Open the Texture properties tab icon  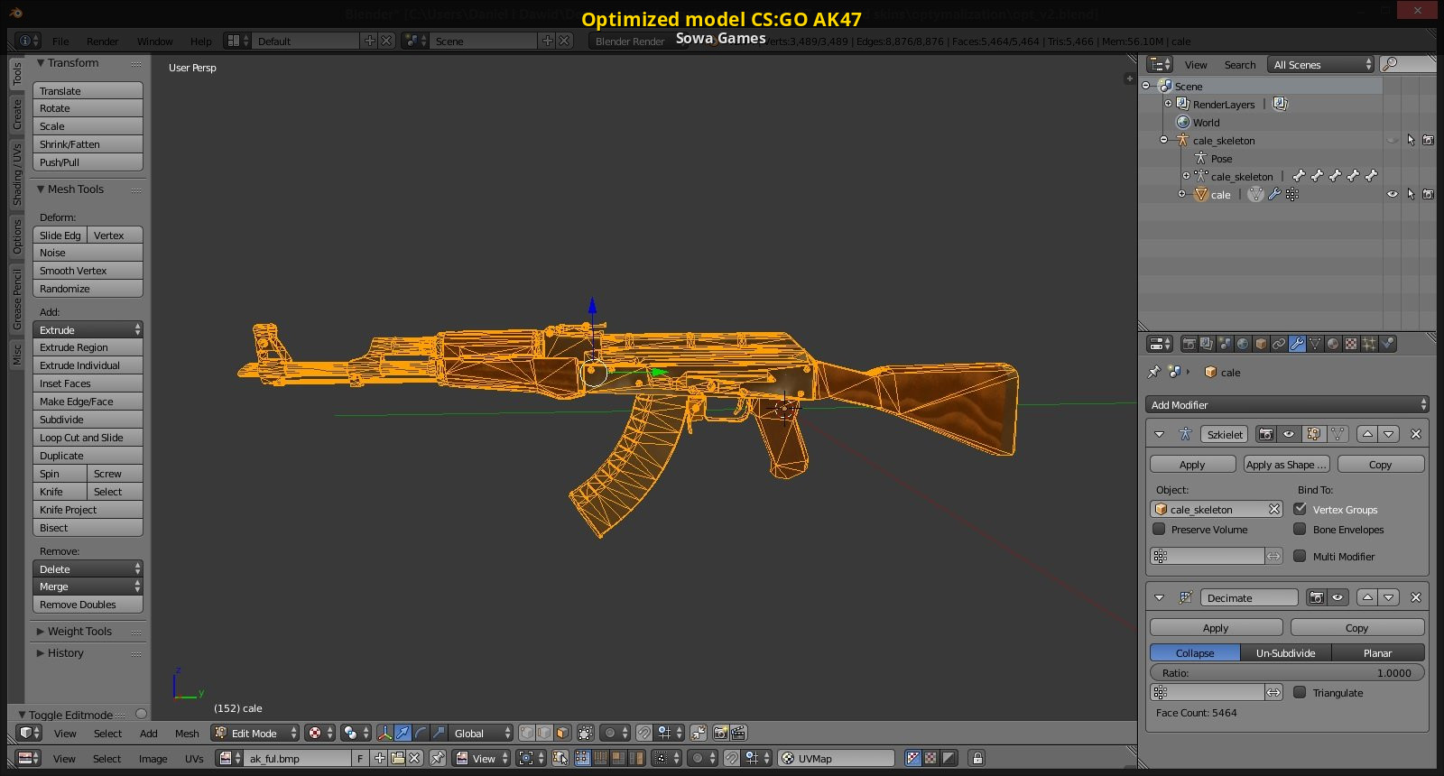tap(1351, 344)
